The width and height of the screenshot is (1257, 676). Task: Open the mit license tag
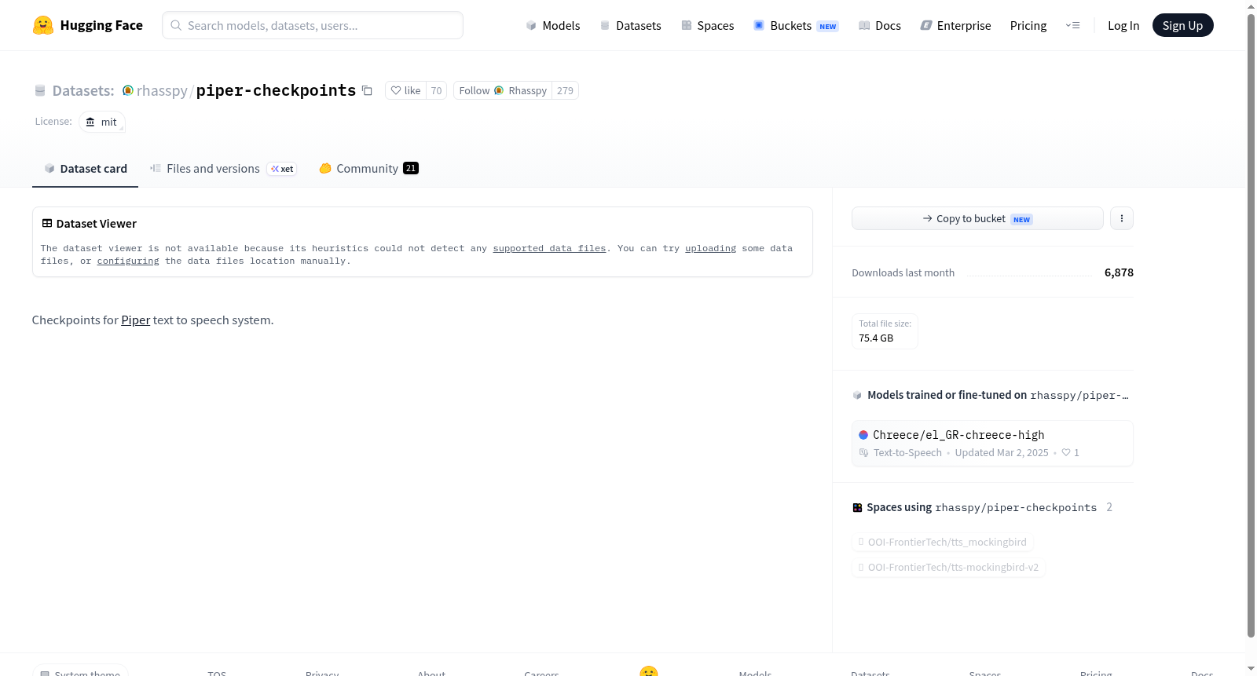(102, 122)
